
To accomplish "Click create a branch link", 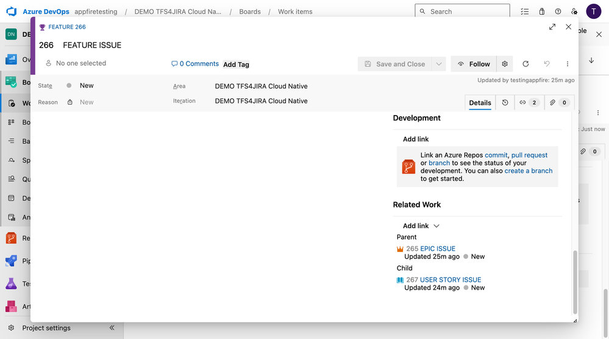I will [x=528, y=170].
